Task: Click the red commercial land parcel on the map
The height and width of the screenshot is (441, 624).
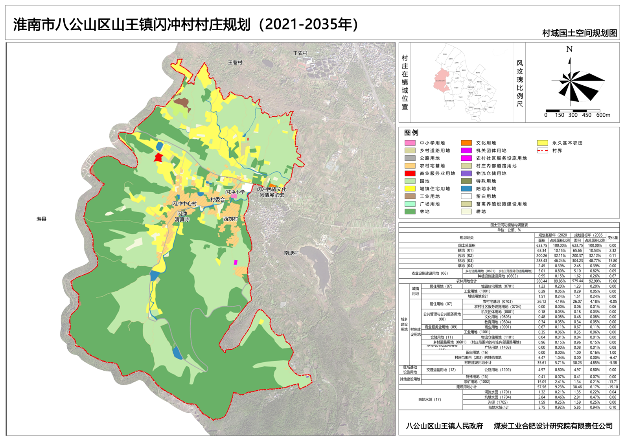Action: pyautogui.click(x=158, y=158)
